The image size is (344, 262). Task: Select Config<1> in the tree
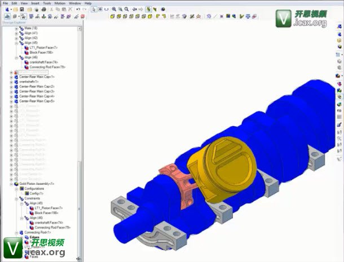(37, 193)
